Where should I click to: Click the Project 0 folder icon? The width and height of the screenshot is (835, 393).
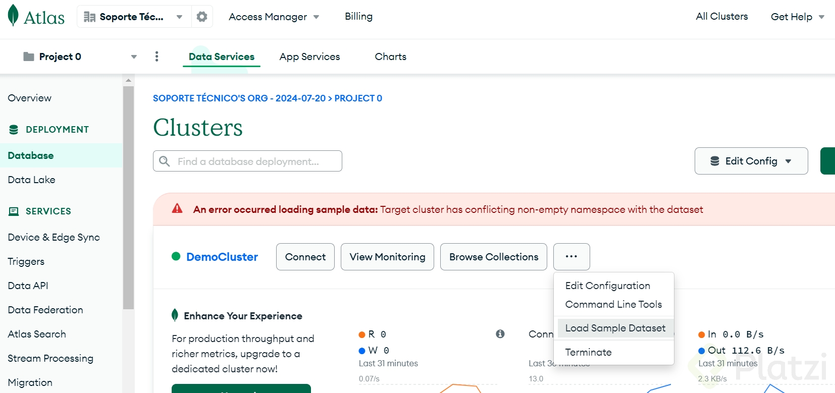pos(29,57)
